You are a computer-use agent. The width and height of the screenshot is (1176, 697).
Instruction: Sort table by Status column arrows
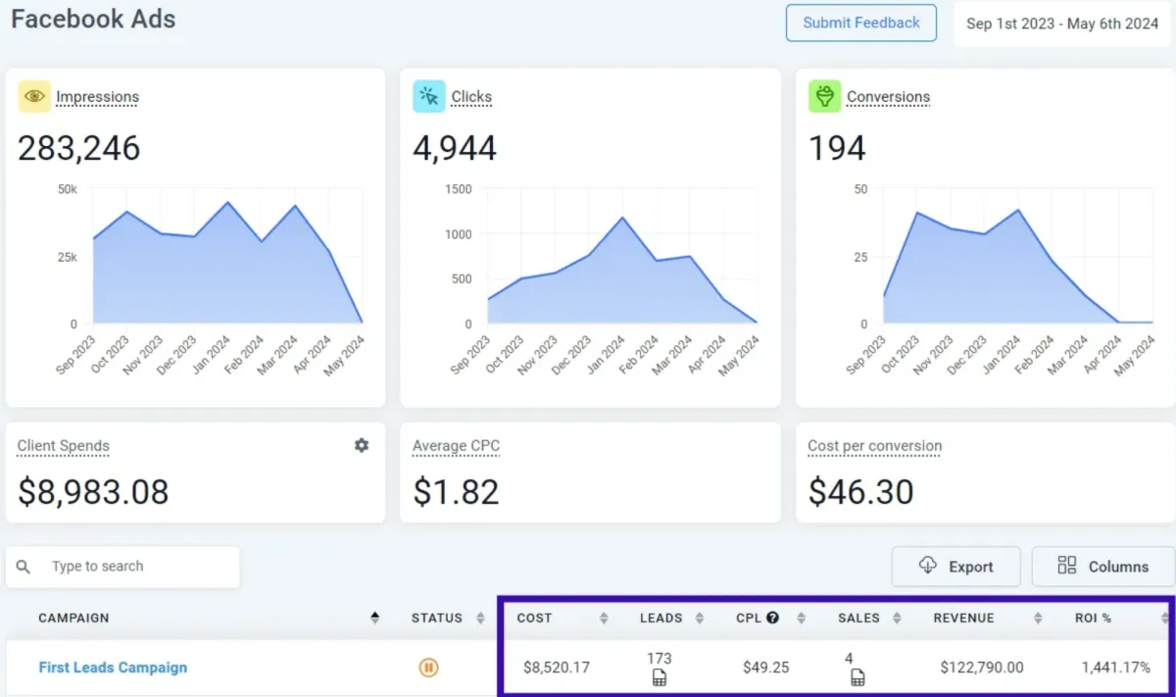(480, 618)
